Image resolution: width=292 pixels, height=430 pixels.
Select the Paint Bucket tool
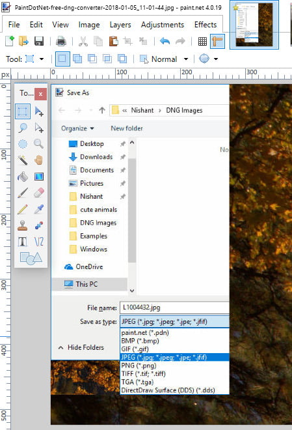tap(23, 177)
